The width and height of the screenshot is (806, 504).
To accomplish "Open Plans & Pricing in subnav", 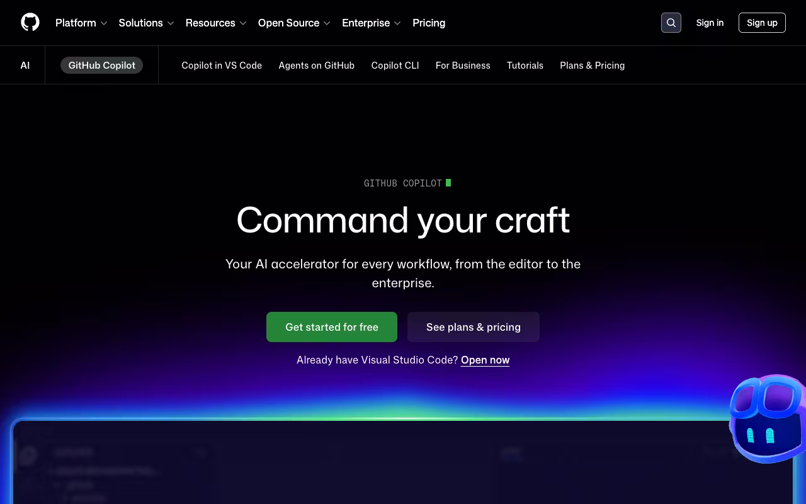I will tap(593, 65).
